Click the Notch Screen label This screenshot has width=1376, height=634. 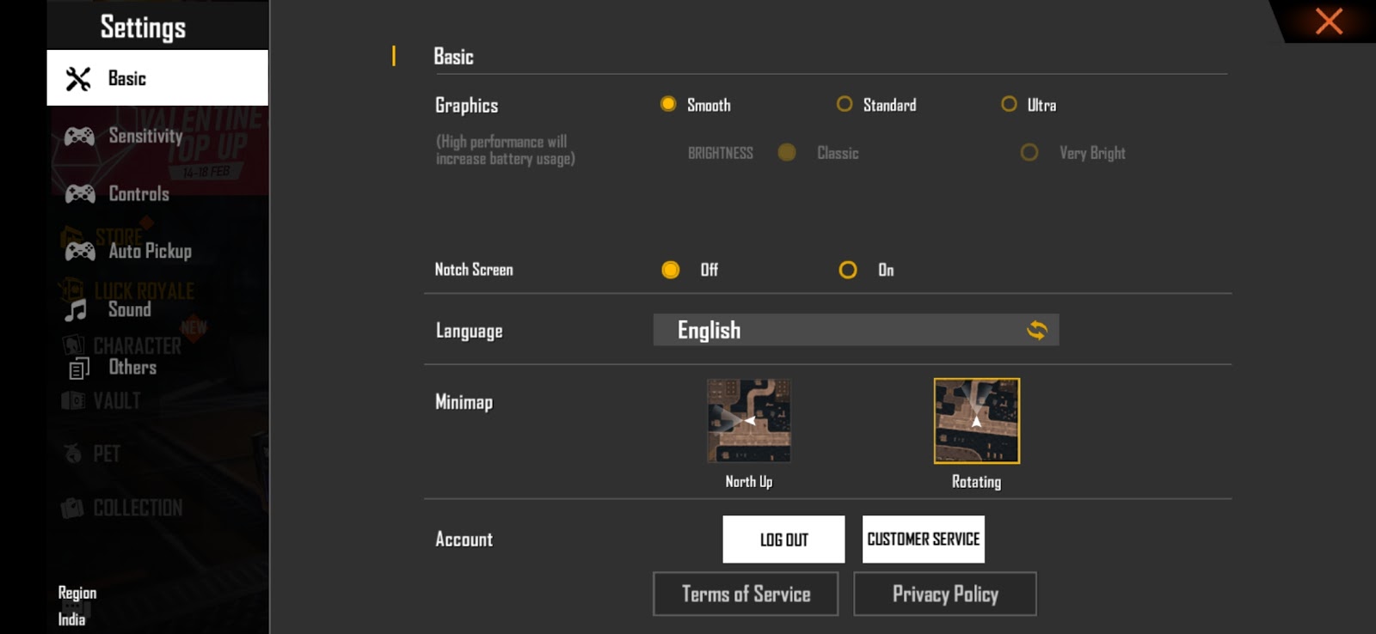[x=474, y=270]
